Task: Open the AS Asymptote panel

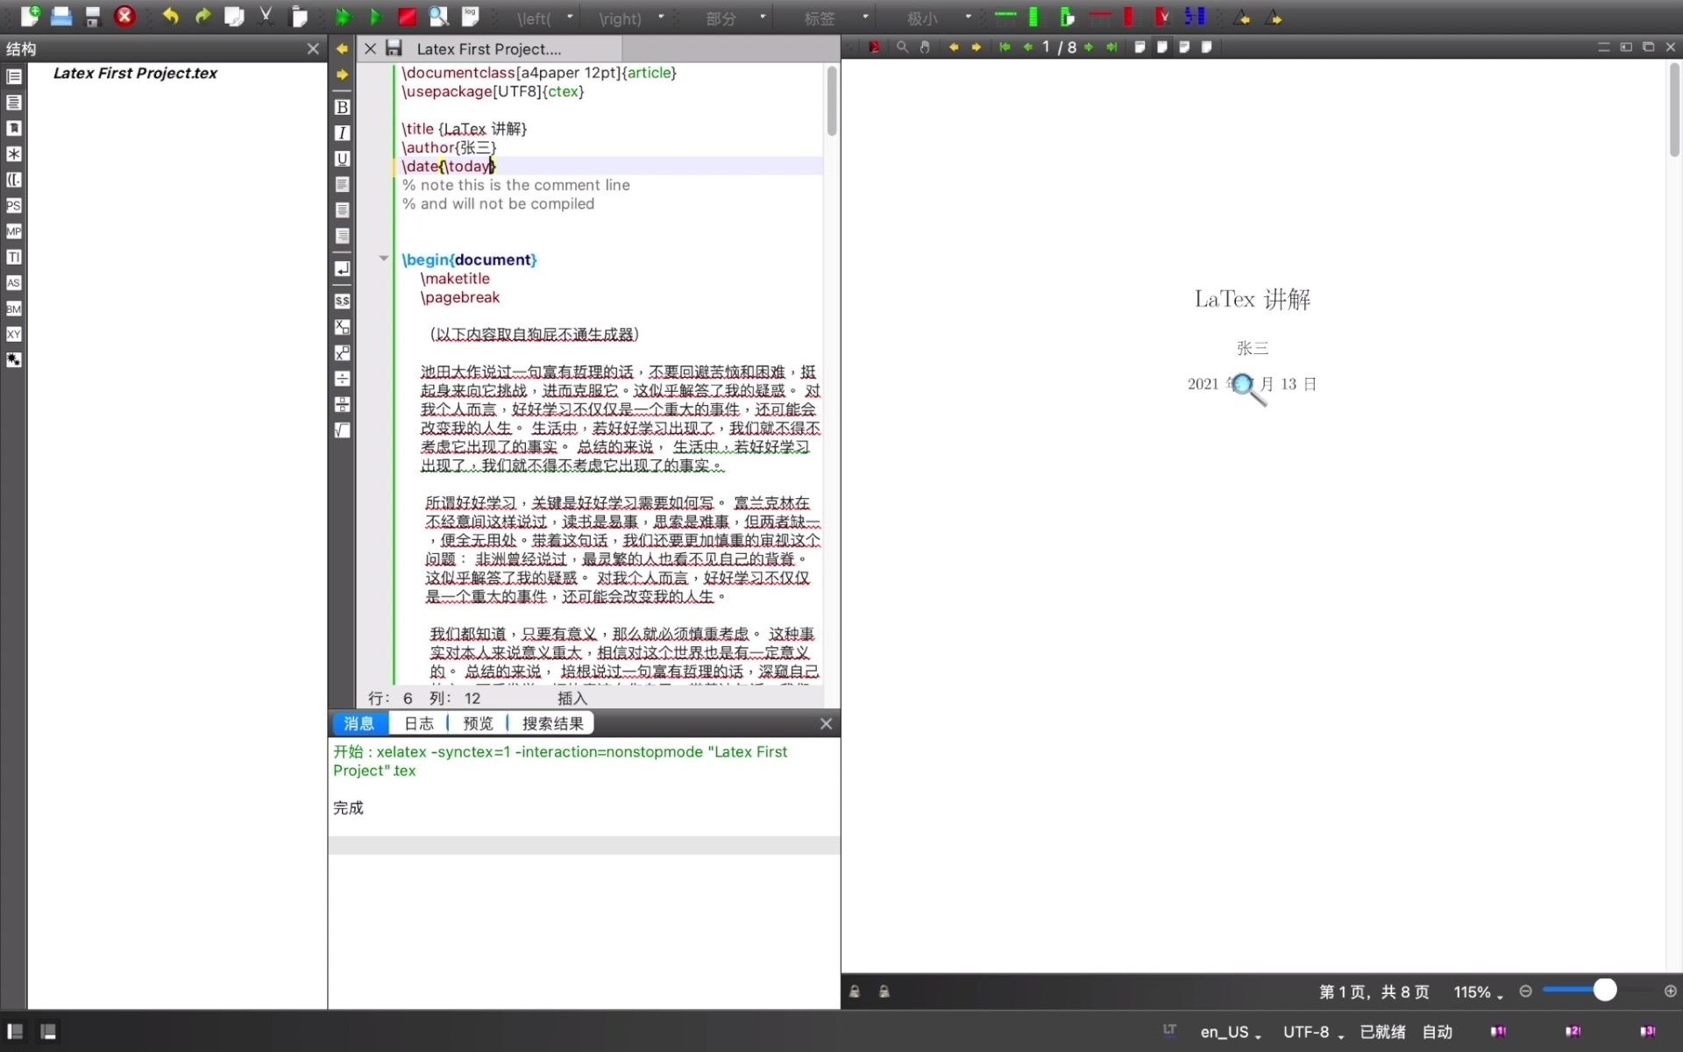Action: click(13, 282)
